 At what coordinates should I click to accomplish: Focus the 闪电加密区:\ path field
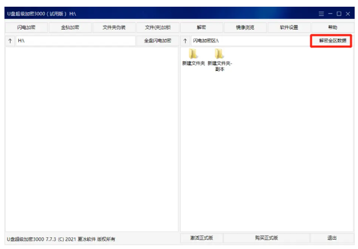[249, 41]
